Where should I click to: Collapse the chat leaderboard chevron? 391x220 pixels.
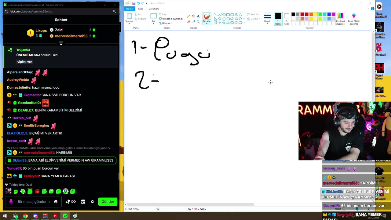tap(61, 43)
